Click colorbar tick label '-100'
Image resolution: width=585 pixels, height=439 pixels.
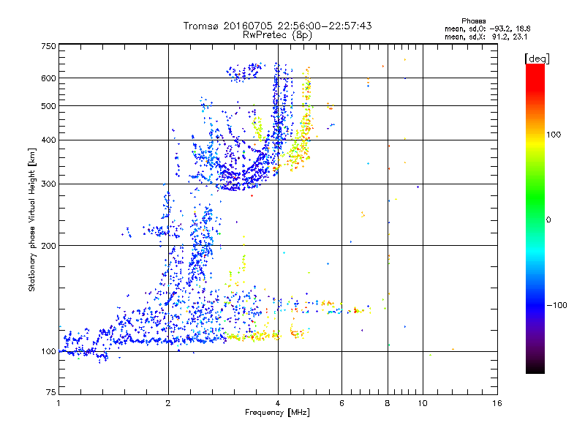[x=556, y=305]
